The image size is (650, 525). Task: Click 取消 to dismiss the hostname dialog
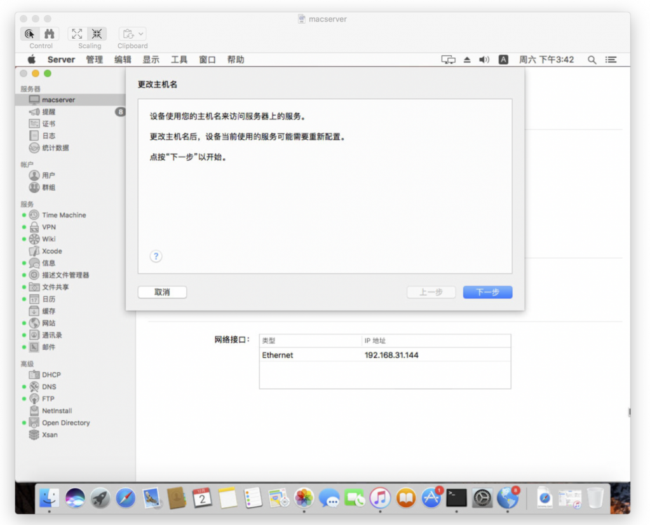(161, 292)
